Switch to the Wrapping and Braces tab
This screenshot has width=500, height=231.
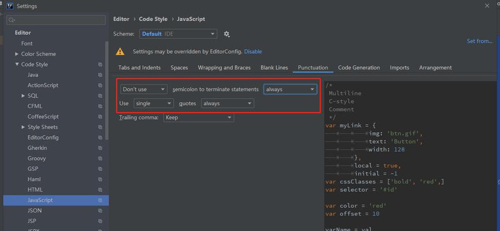point(224,68)
